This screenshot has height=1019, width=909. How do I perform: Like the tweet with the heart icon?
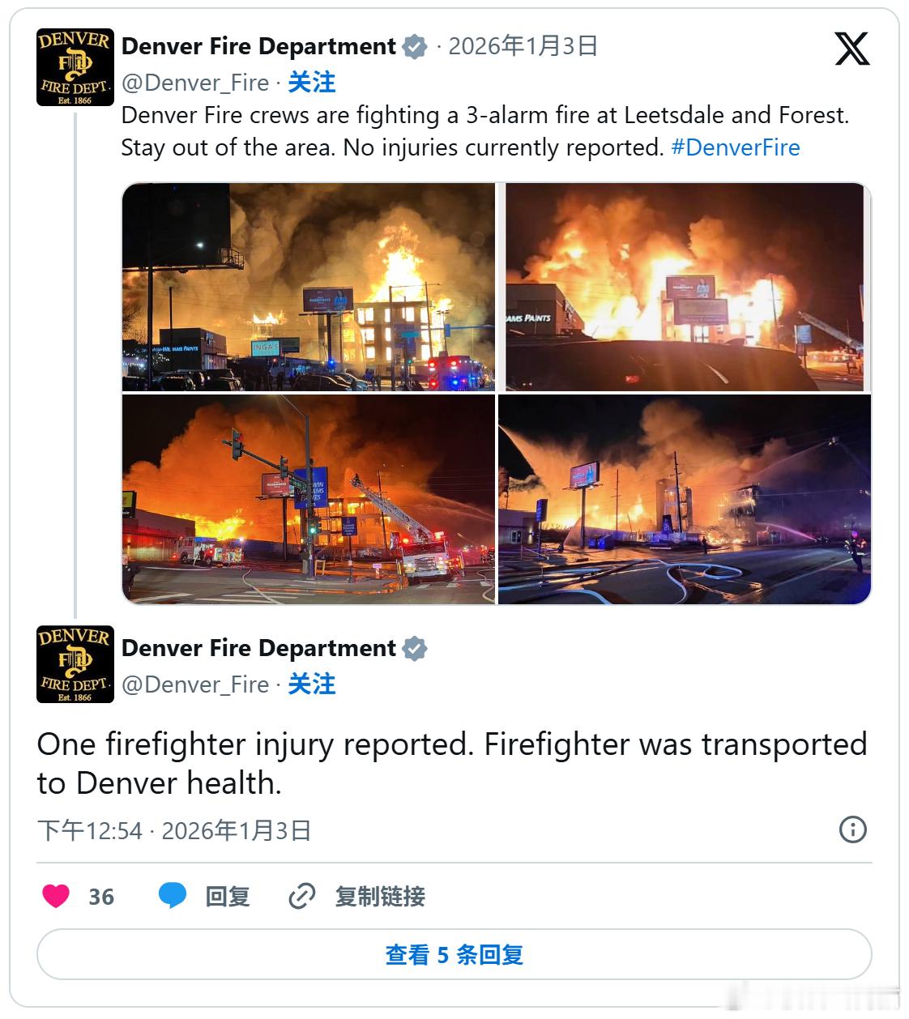point(56,896)
